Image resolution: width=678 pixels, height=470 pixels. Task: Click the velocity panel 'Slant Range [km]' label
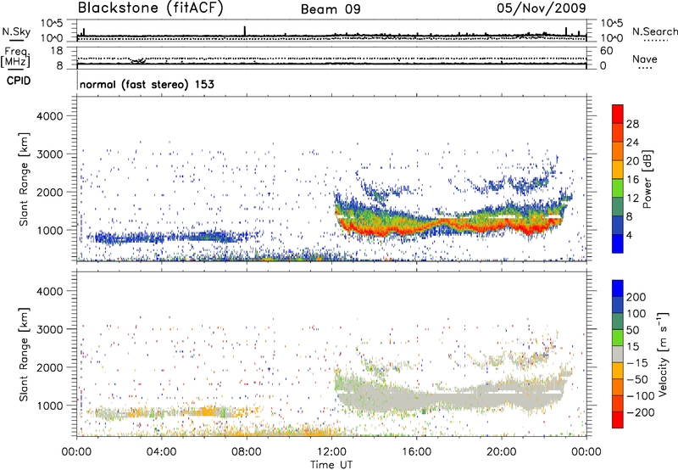[24, 355]
